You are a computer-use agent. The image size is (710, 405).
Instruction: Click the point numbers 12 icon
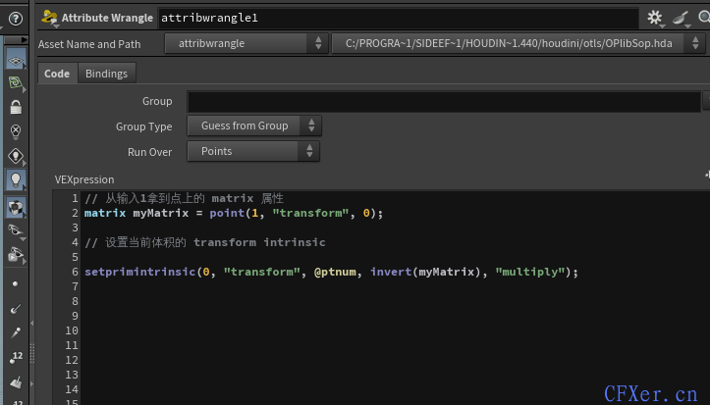pos(16,356)
